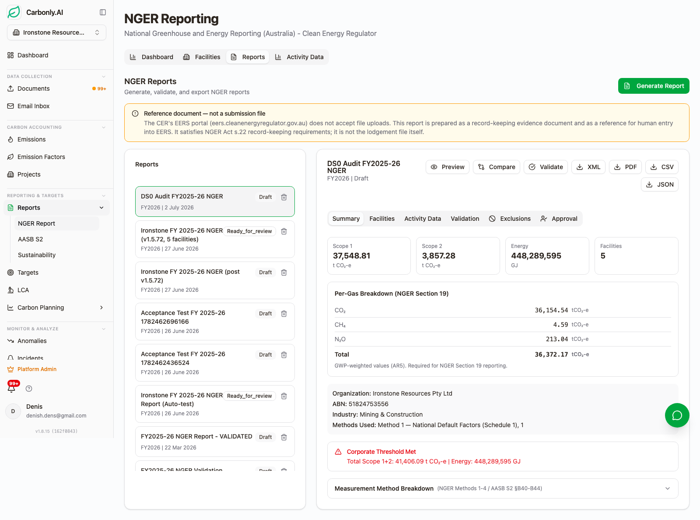This screenshot has width=700, height=520.
Task: Delete Ironstone v1.5.72, 5 facilities report
Action: [284, 231]
